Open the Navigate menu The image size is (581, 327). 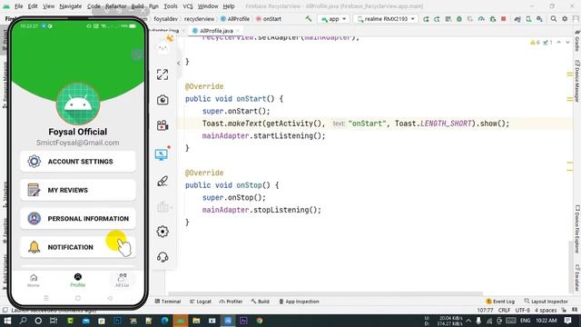point(71,6)
